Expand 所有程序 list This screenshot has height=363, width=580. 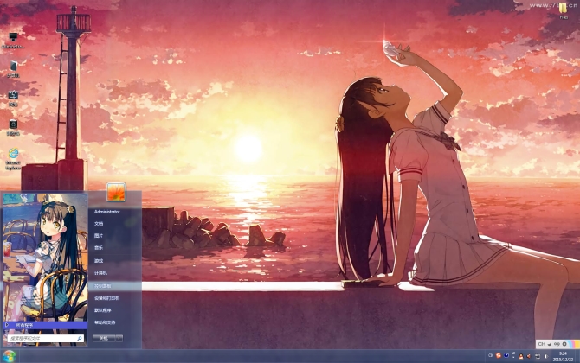tap(45, 325)
